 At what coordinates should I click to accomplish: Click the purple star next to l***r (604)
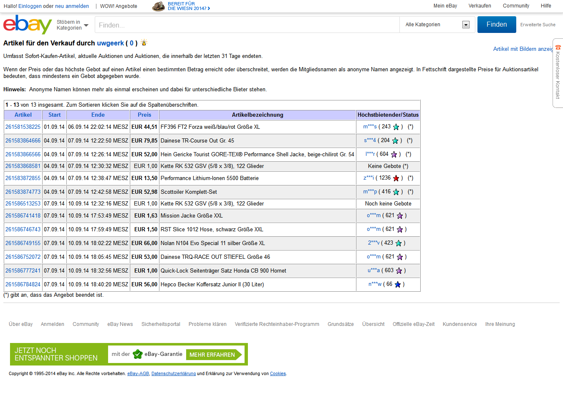(394, 155)
